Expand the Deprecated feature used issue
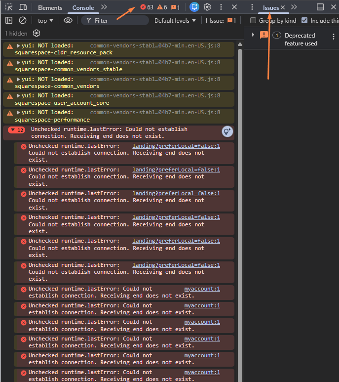 coord(253,35)
